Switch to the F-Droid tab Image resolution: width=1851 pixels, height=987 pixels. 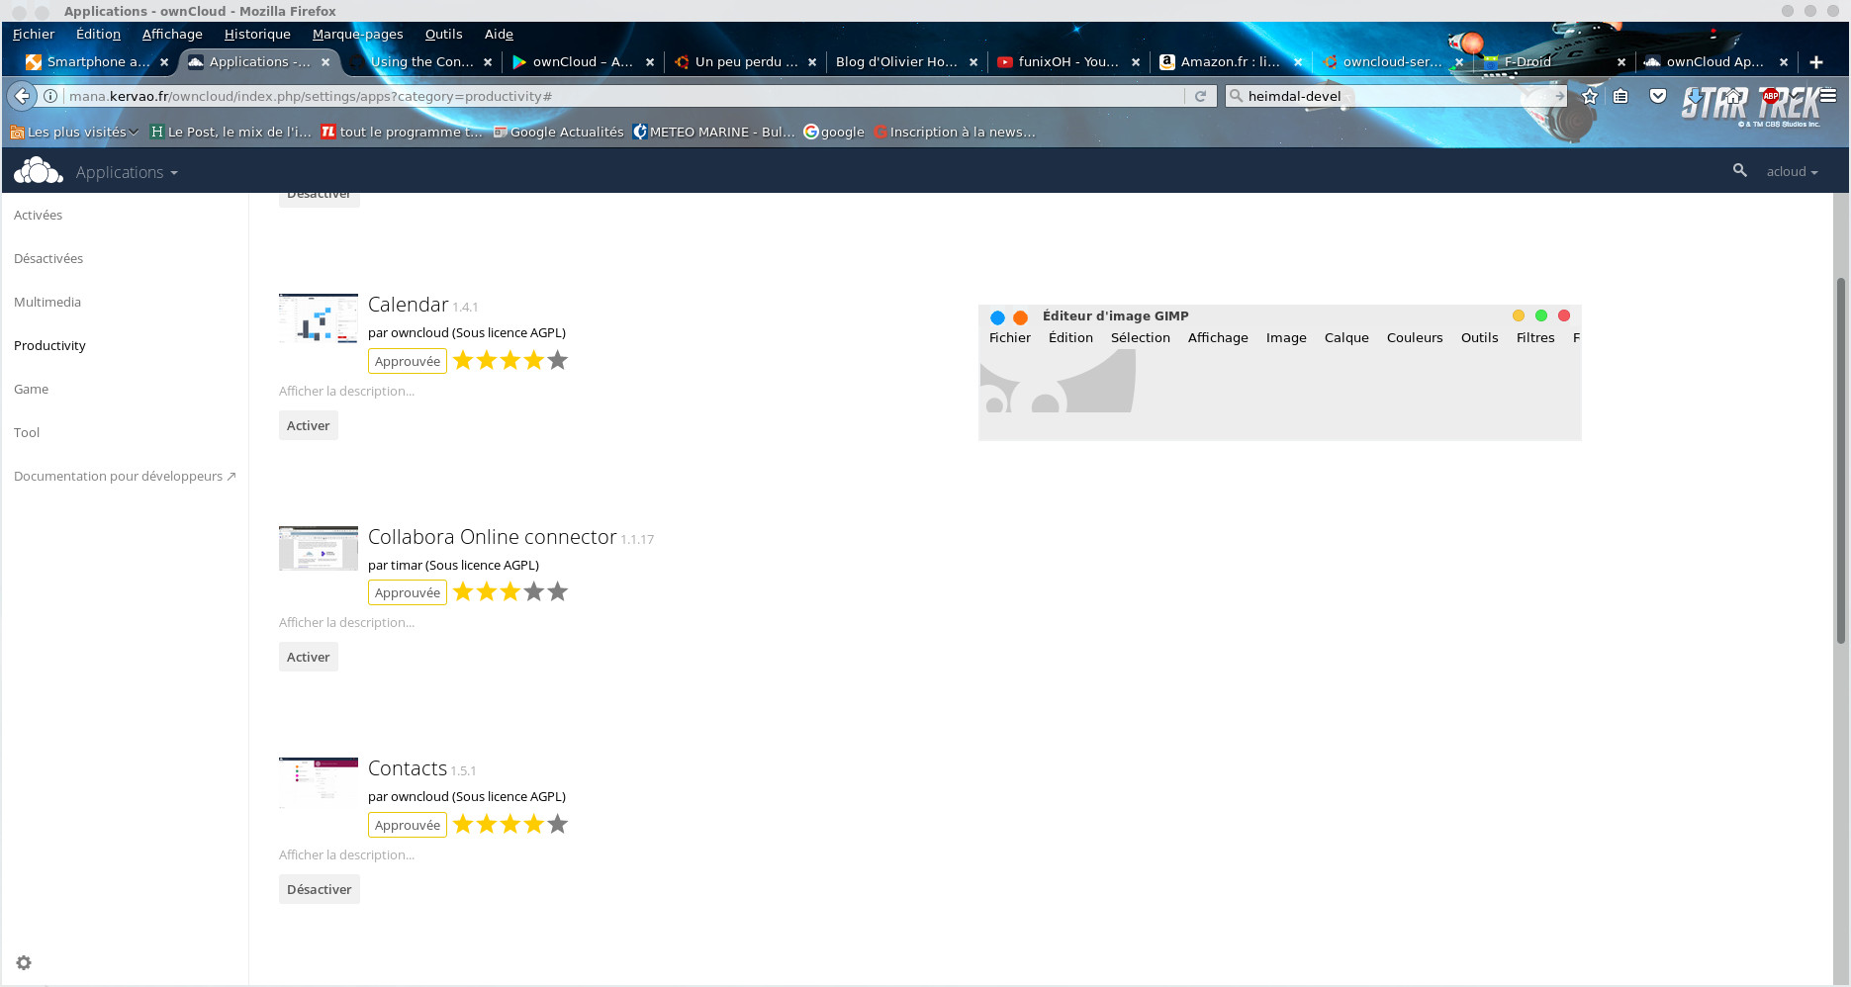(1527, 61)
